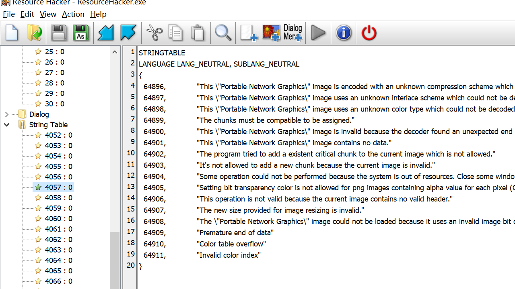The image size is (515, 289).
Task: Select tree item 28 : 0
Action: [x=54, y=83]
